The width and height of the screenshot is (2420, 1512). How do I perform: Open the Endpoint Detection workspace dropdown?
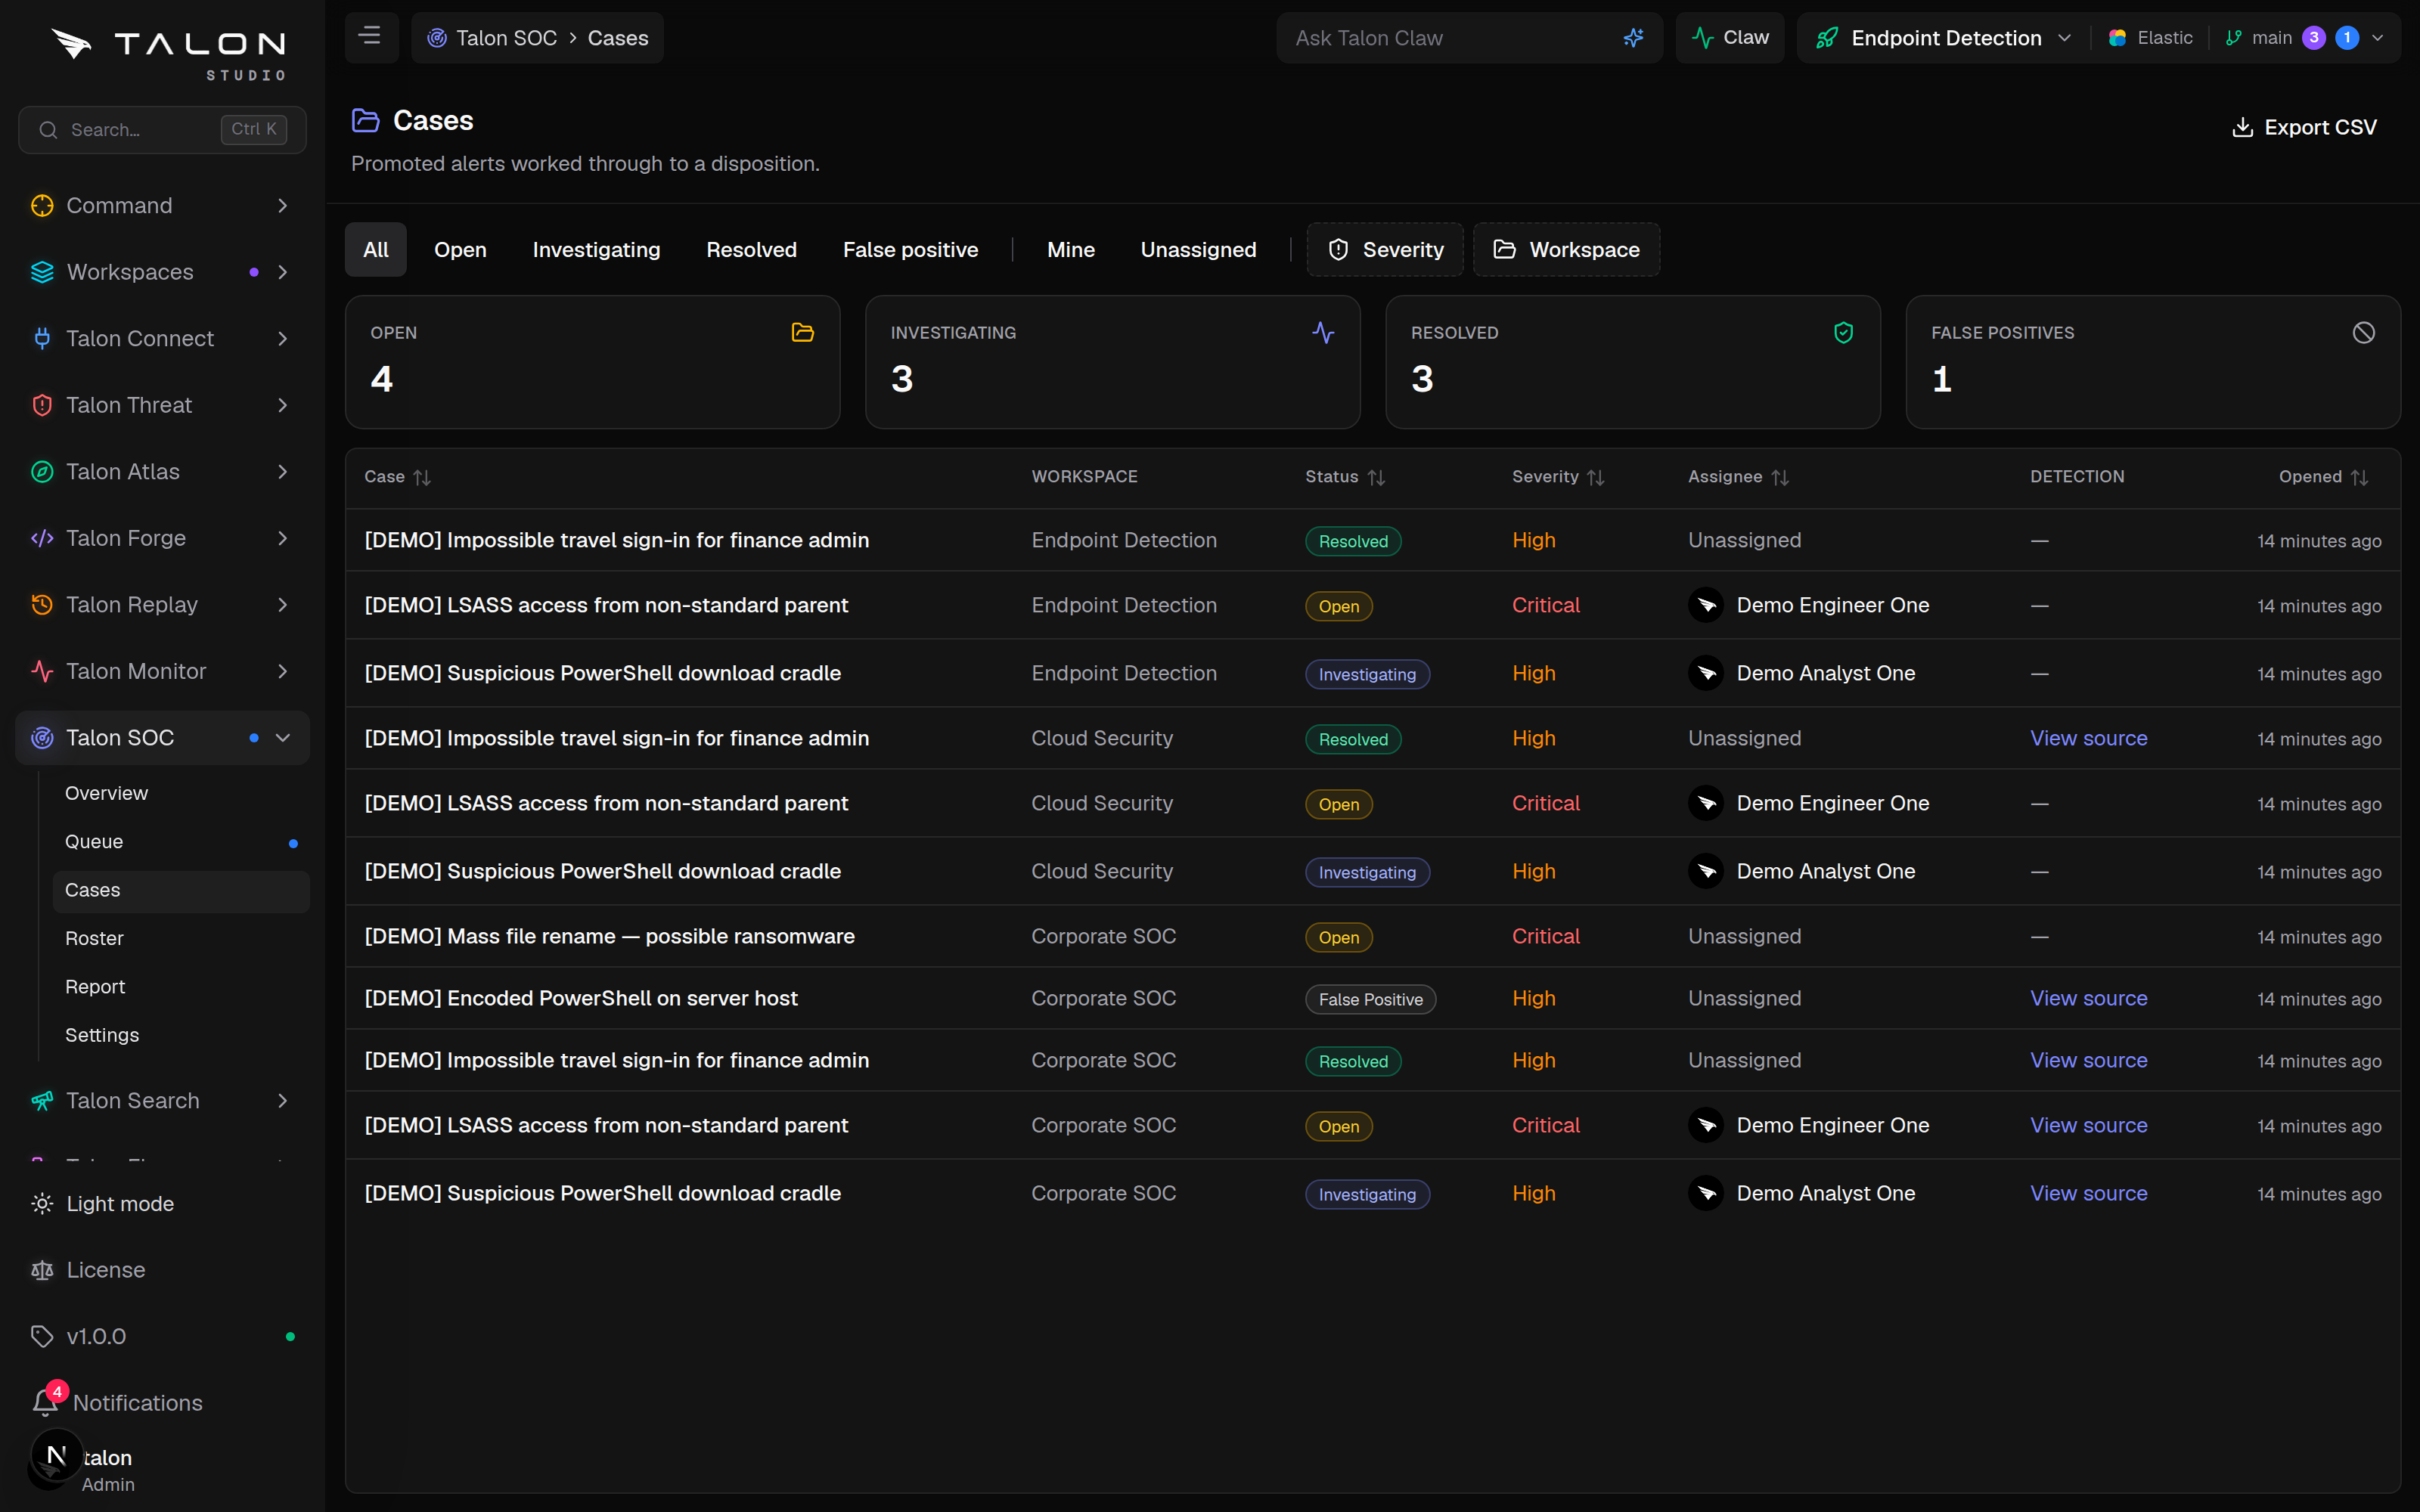1943,38
